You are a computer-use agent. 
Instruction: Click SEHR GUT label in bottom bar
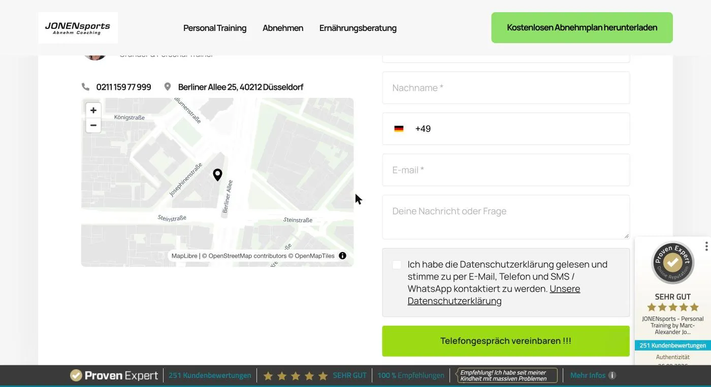point(350,375)
